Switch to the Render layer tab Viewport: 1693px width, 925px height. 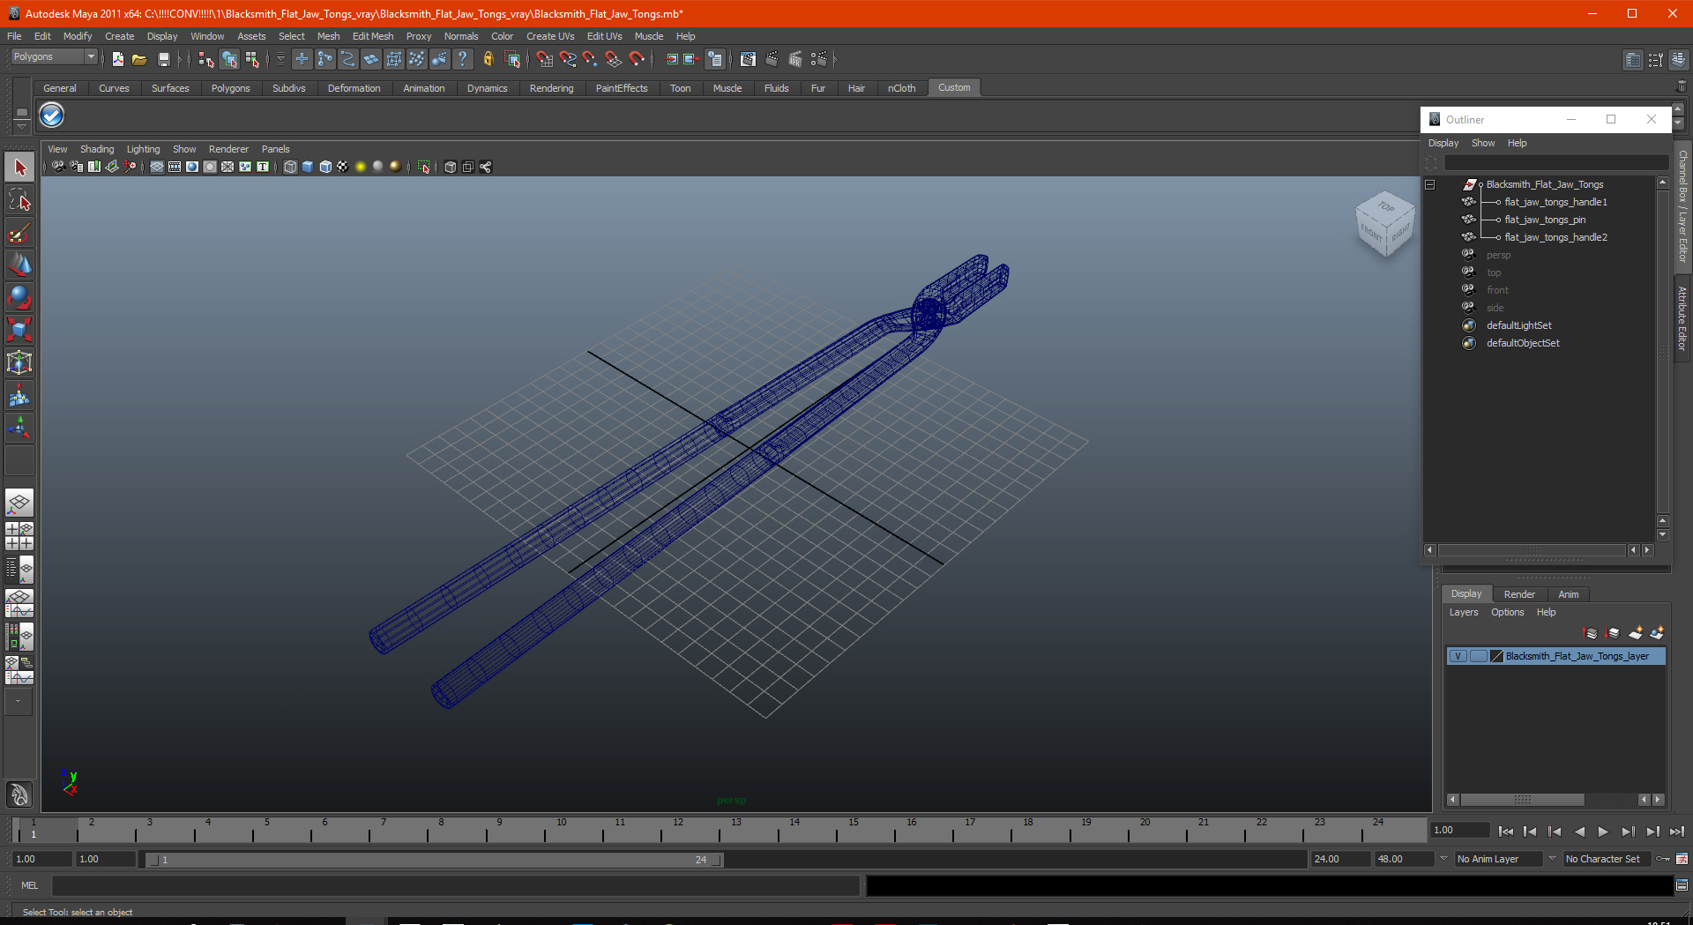point(1519,594)
